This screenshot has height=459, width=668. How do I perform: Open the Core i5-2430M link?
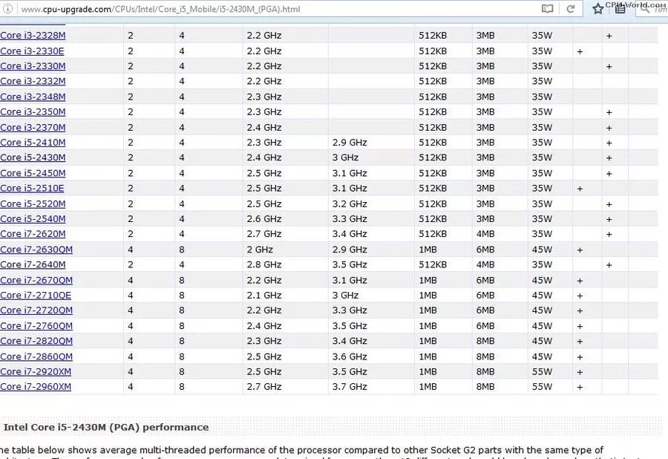pos(33,157)
